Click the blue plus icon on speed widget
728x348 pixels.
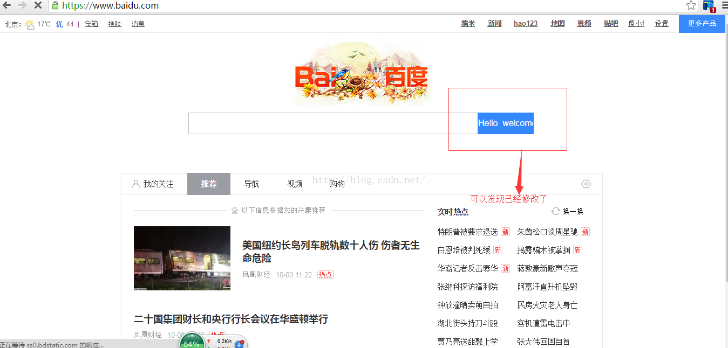240,344
